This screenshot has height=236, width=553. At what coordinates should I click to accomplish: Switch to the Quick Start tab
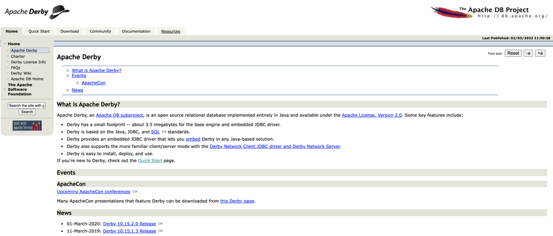(x=39, y=31)
